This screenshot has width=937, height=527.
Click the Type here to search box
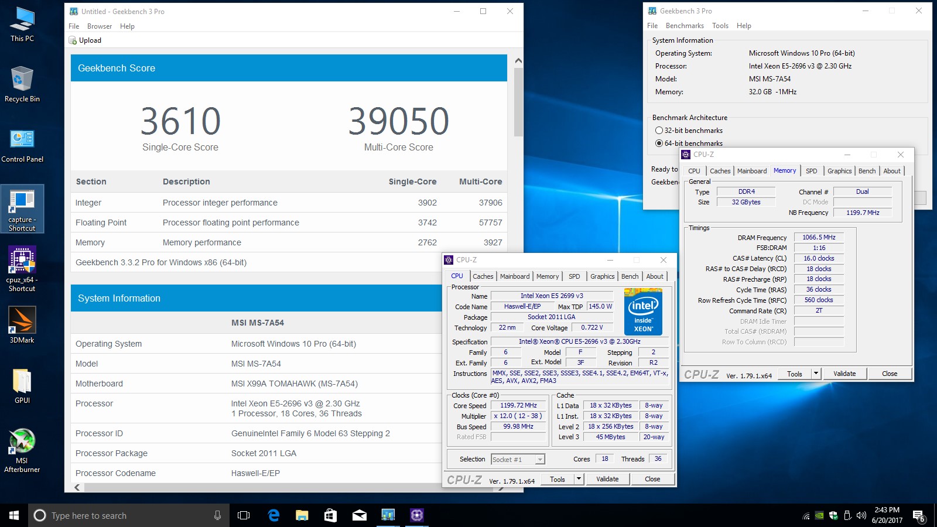(128, 515)
